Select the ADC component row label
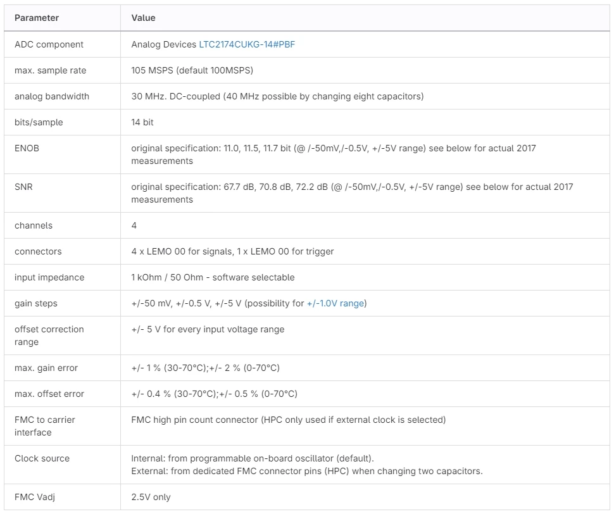This screenshot has height=514, width=614. [x=49, y=44]
